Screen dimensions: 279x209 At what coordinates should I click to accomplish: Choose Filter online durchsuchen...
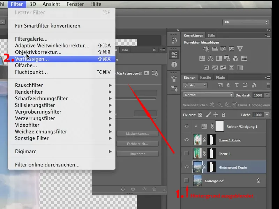[x=62, y=165]
